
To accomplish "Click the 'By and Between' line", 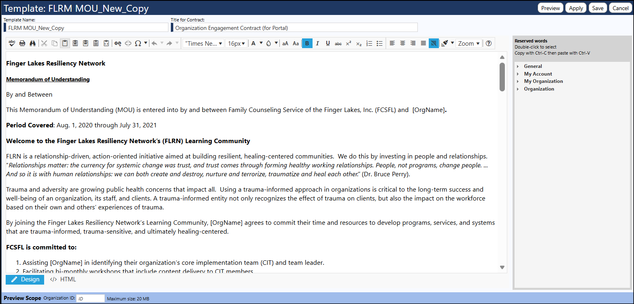I will [29, 95].
